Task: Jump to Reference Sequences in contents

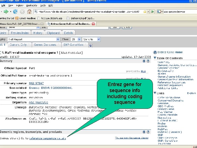Action: (x=172, y=82)
